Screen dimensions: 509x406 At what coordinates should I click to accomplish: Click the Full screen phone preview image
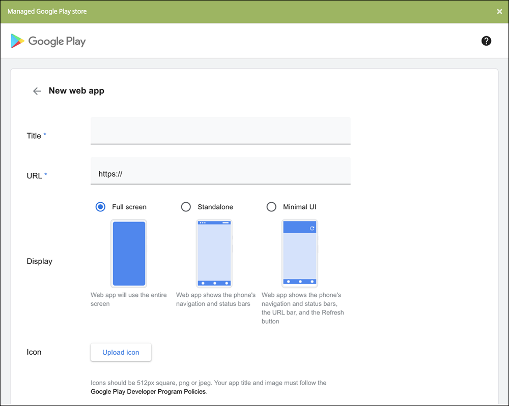(129, 254)
